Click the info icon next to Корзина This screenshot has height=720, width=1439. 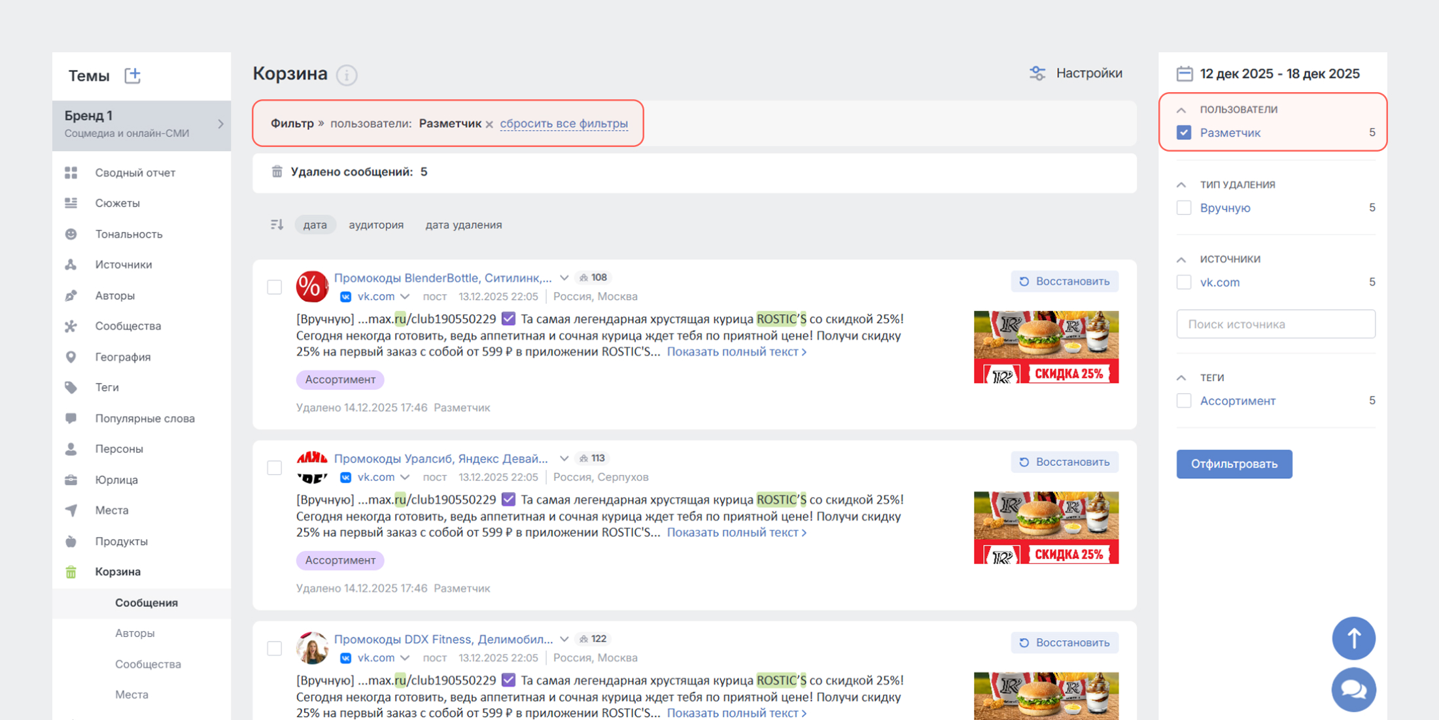coord(347,75)
